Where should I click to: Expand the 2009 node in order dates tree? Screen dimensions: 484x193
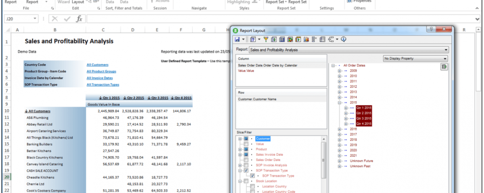(x=340, y=71)
